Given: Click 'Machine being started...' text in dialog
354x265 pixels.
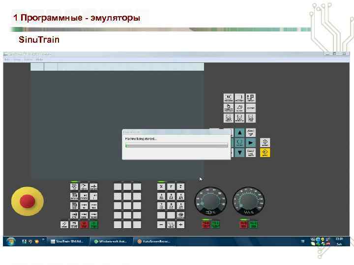Looking at the screenshot, I should coord(141,138).
